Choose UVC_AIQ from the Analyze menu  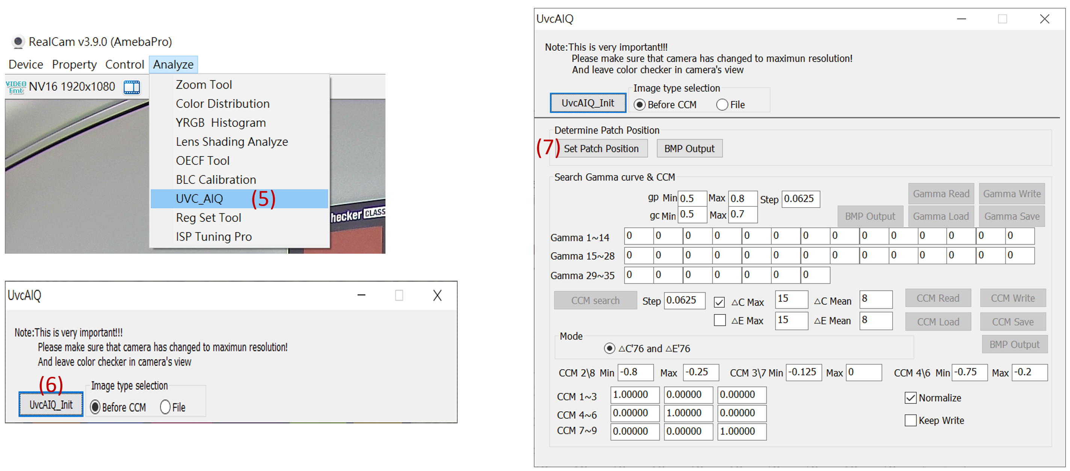tap(199, 199)
